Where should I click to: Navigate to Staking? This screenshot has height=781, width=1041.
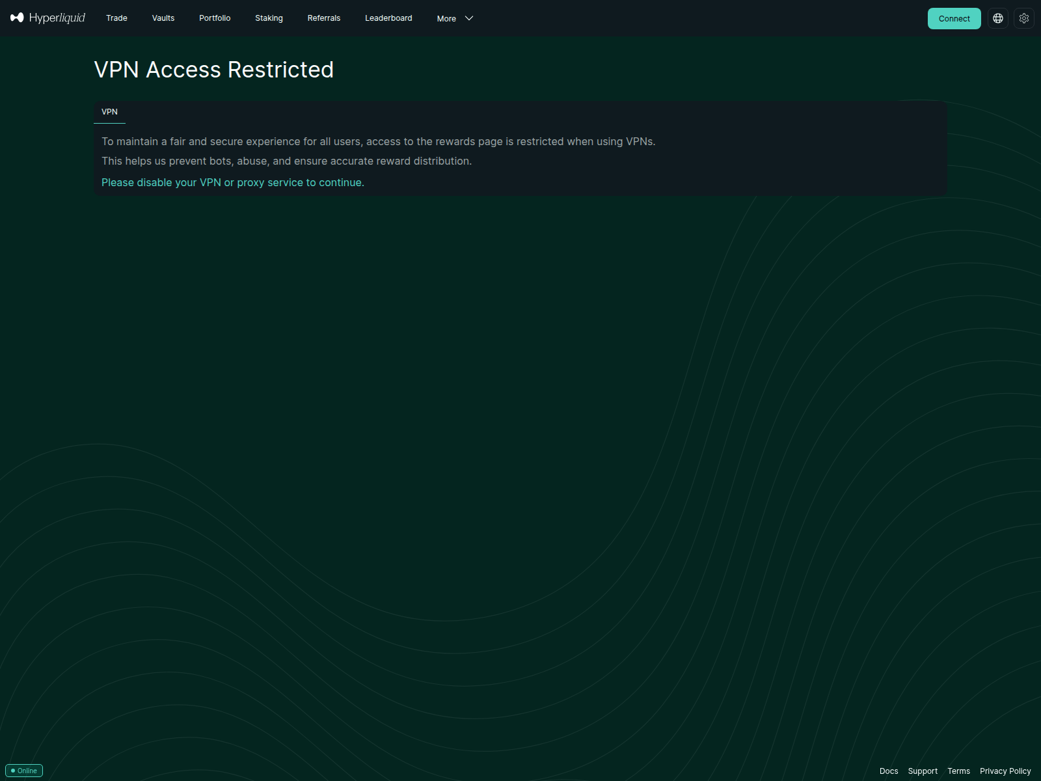tap(269, 18)
